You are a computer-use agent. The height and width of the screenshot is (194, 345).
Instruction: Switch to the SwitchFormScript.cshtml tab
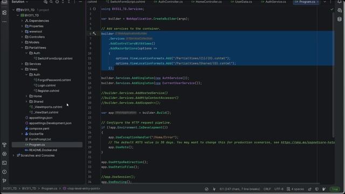125,2
